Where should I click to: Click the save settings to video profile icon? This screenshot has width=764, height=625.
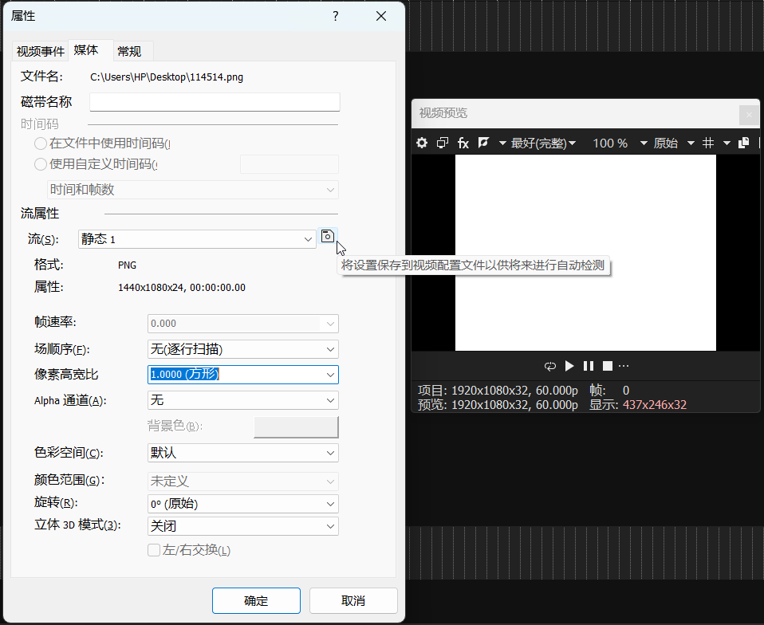[x=327, y=237]
